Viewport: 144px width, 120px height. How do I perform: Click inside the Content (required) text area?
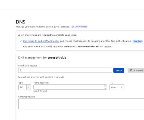(x=81, y=104)
